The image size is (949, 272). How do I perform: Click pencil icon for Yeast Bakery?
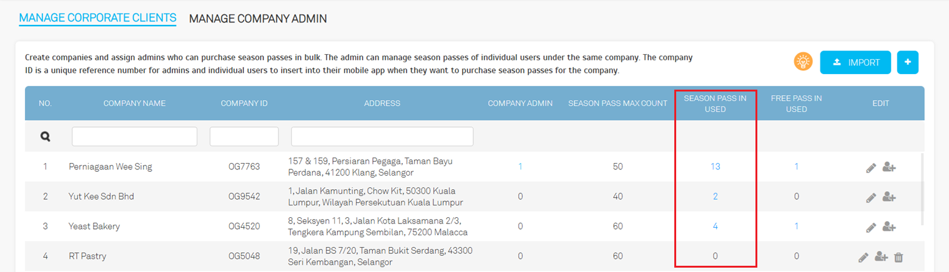(871, 227)
